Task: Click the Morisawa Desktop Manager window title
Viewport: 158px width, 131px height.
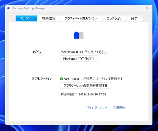Action: [28, 8]
